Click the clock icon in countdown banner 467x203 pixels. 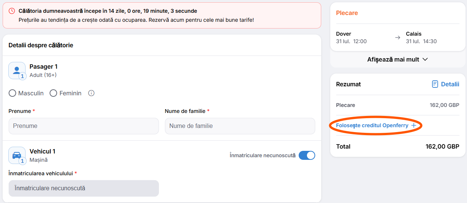tap(12, 11)
